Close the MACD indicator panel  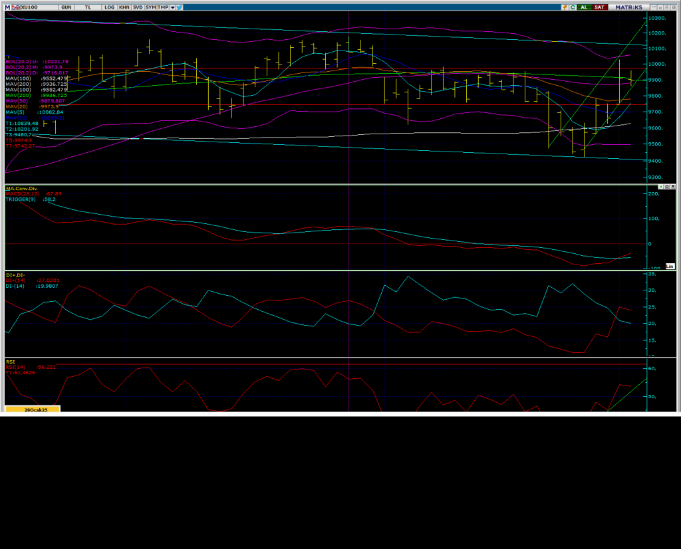(673, 187)
